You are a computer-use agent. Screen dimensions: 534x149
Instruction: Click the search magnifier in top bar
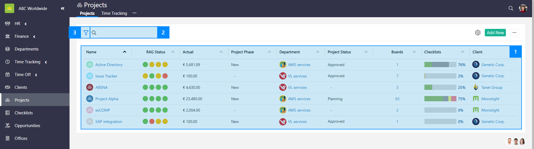[x=511, y=8]
